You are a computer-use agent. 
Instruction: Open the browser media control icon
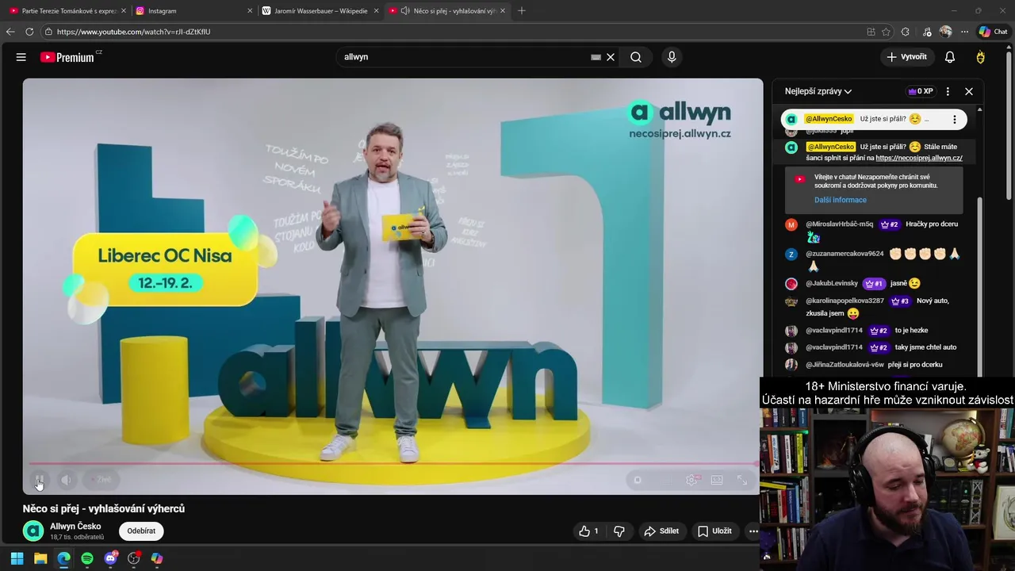[x=927, y=32]
